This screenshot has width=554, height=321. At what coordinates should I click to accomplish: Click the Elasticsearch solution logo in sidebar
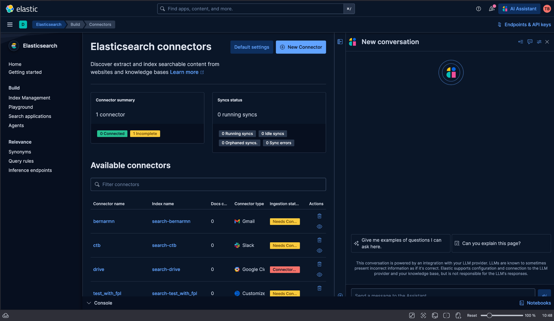(x=14, y=46)
